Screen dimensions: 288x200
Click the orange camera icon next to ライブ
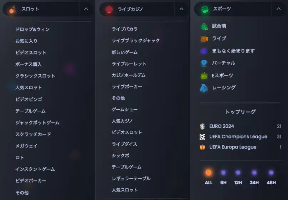tap(204, 39)
